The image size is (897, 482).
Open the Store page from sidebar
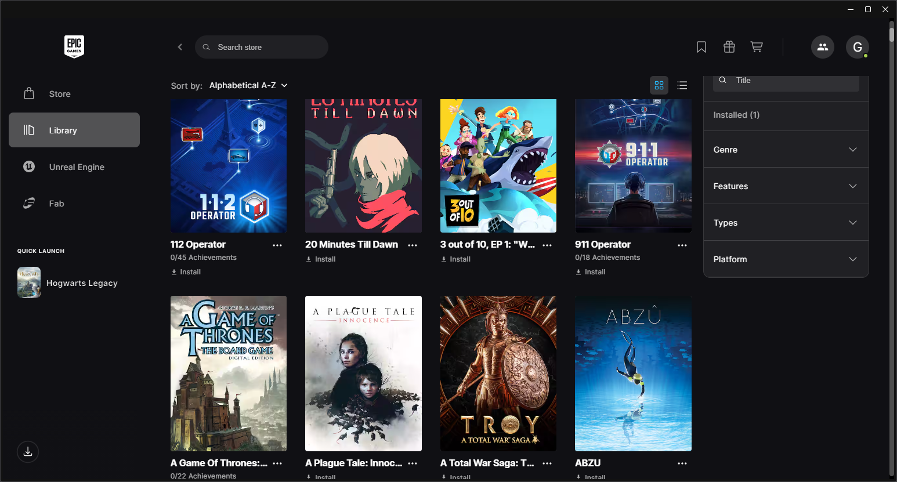[60, 94]
